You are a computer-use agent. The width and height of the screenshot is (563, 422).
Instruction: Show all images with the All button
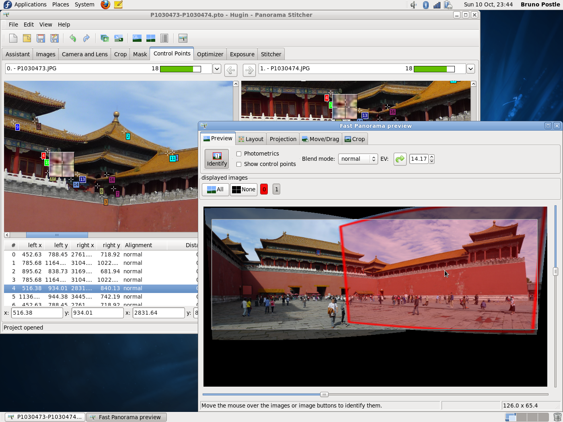(x=215, y=189)
